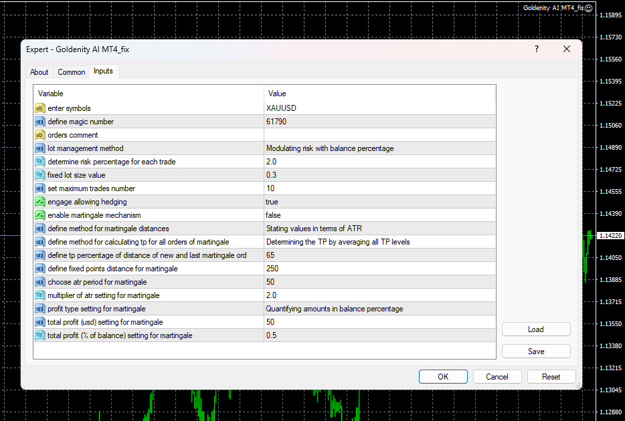Open the 'Determining the TP by averaging all TP levels' value
The width and height of the screenshot is (625, 421).
379,242
